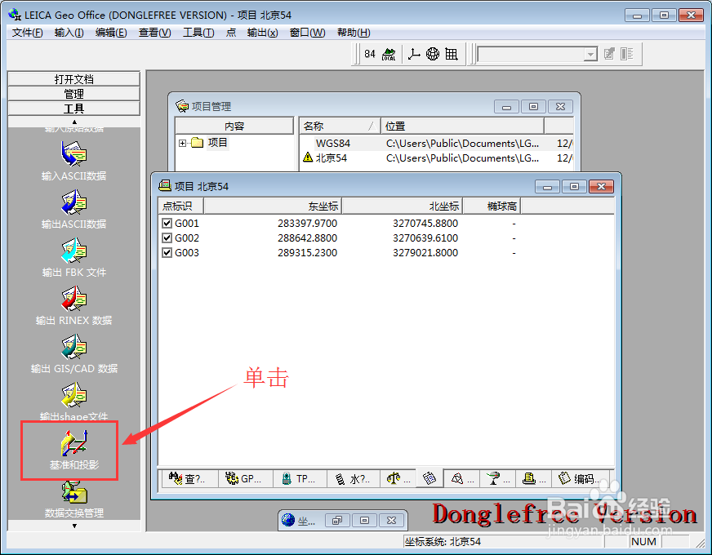Restore the minimized 坐... window
Screen dimensions: 712x555
[336, 520]
